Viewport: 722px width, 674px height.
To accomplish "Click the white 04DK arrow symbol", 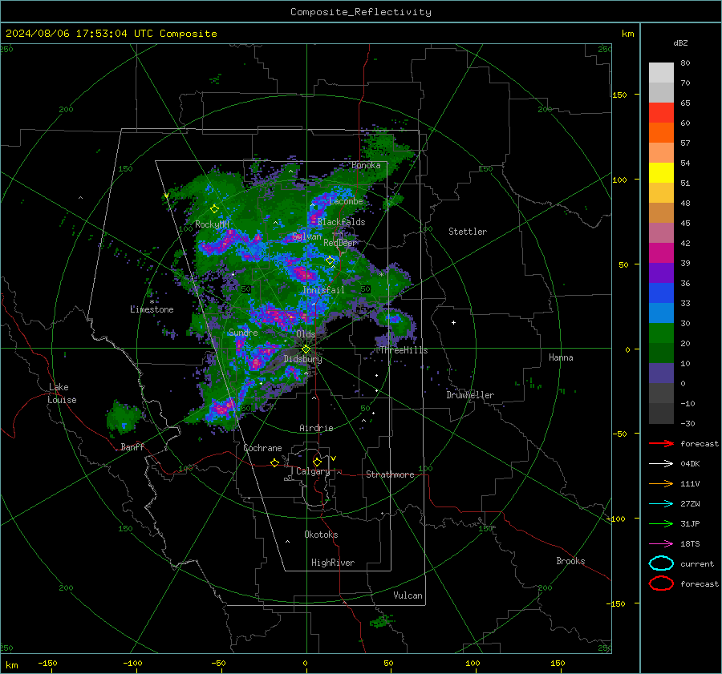I will coord(661,463).
